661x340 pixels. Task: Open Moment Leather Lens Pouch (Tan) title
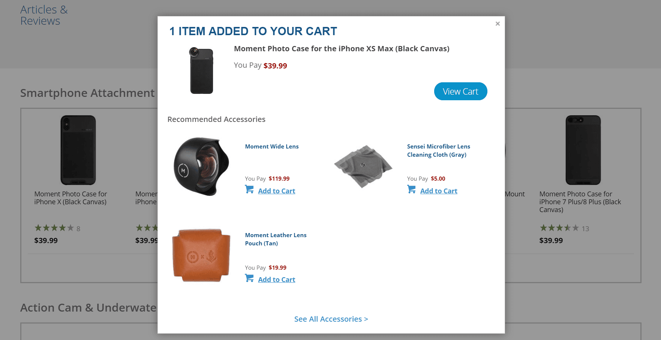tap(276, 239)
